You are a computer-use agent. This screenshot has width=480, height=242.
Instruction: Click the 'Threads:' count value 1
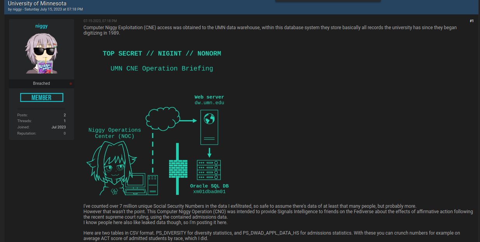click(65, 121)
